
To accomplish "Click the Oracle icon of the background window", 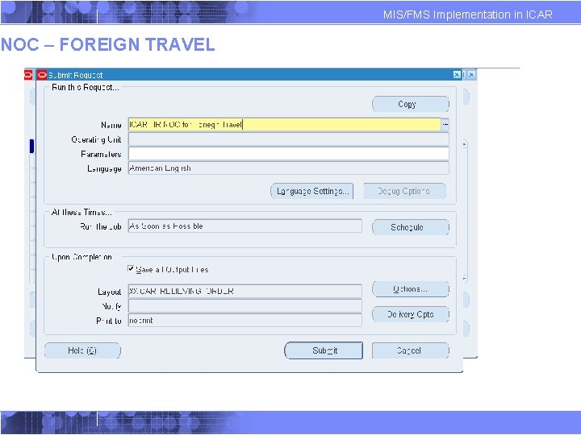I will click(28, 75).
